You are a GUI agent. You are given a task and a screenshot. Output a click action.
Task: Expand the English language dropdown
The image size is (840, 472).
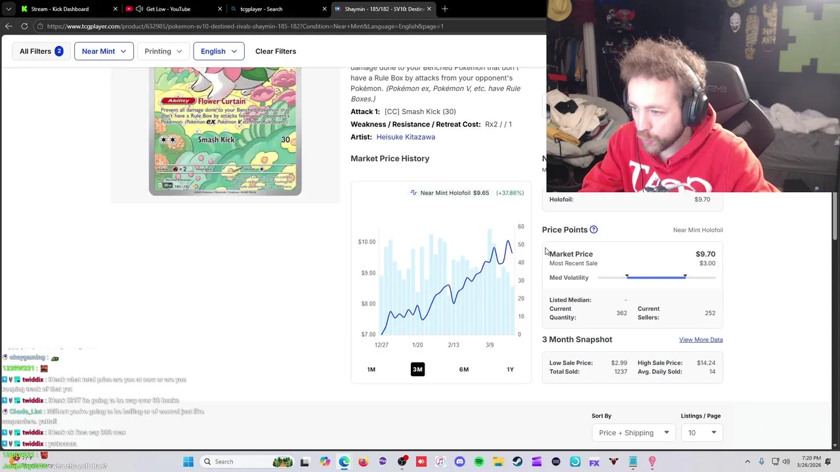(219, 51)
